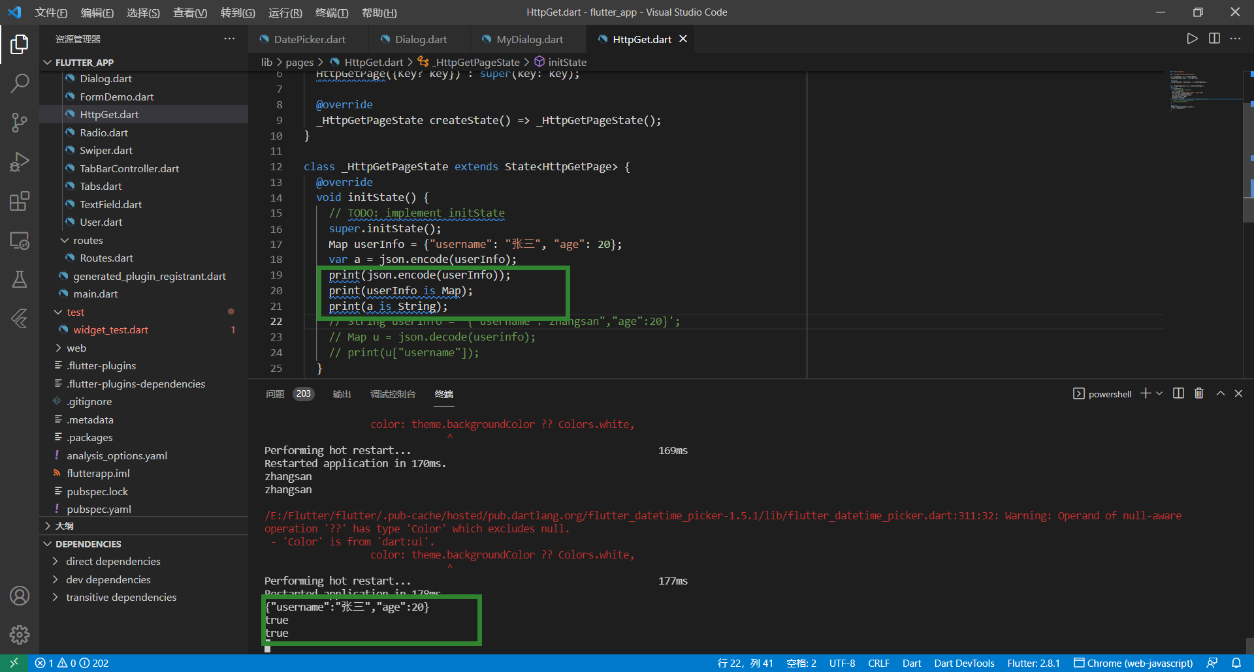Open errors and warnings status indicator
The image size is (1254, 672).
pyautogui.click(x=72, y=663)
